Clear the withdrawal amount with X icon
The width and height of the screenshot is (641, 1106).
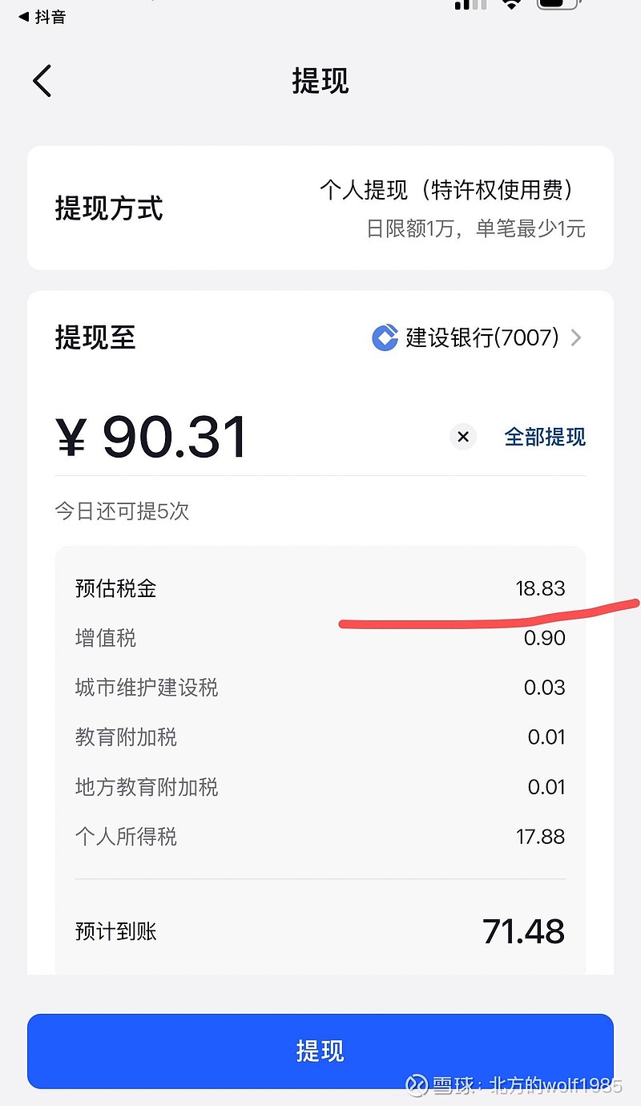click(462, 437)
